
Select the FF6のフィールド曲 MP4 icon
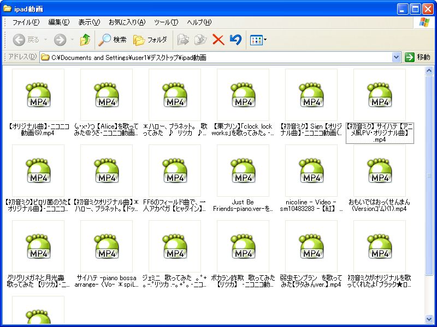coord(175,171)
